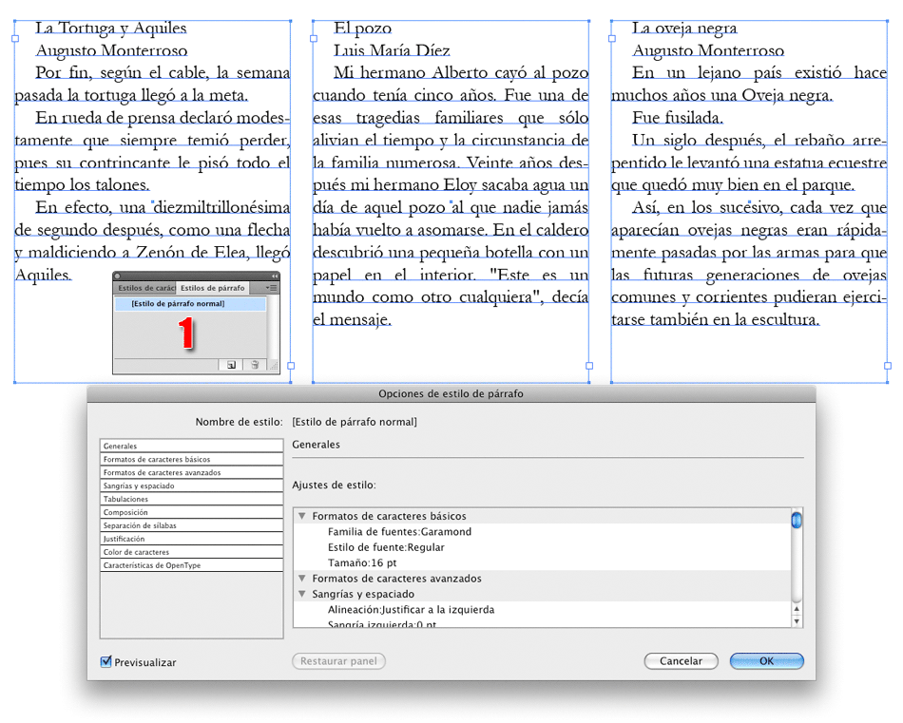This screenshot has height=723, width=903.
Task: Click the title 'La Tortuga y Aquiles'
Action: (x=111, y=29)
